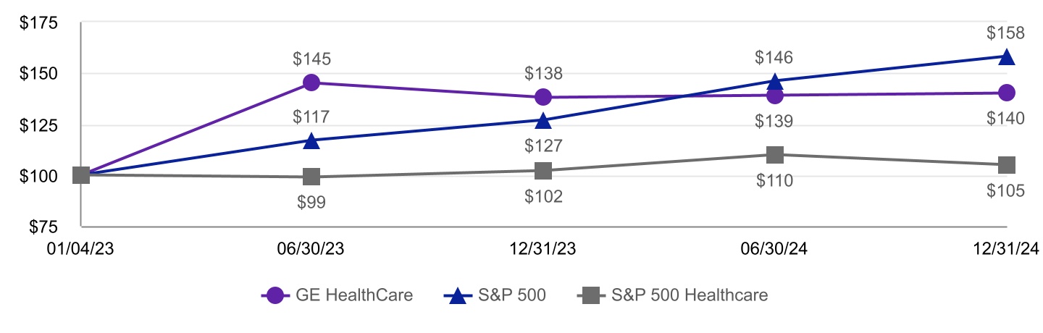Click the square start marker at 01/04/23

[x=81, y=175]
